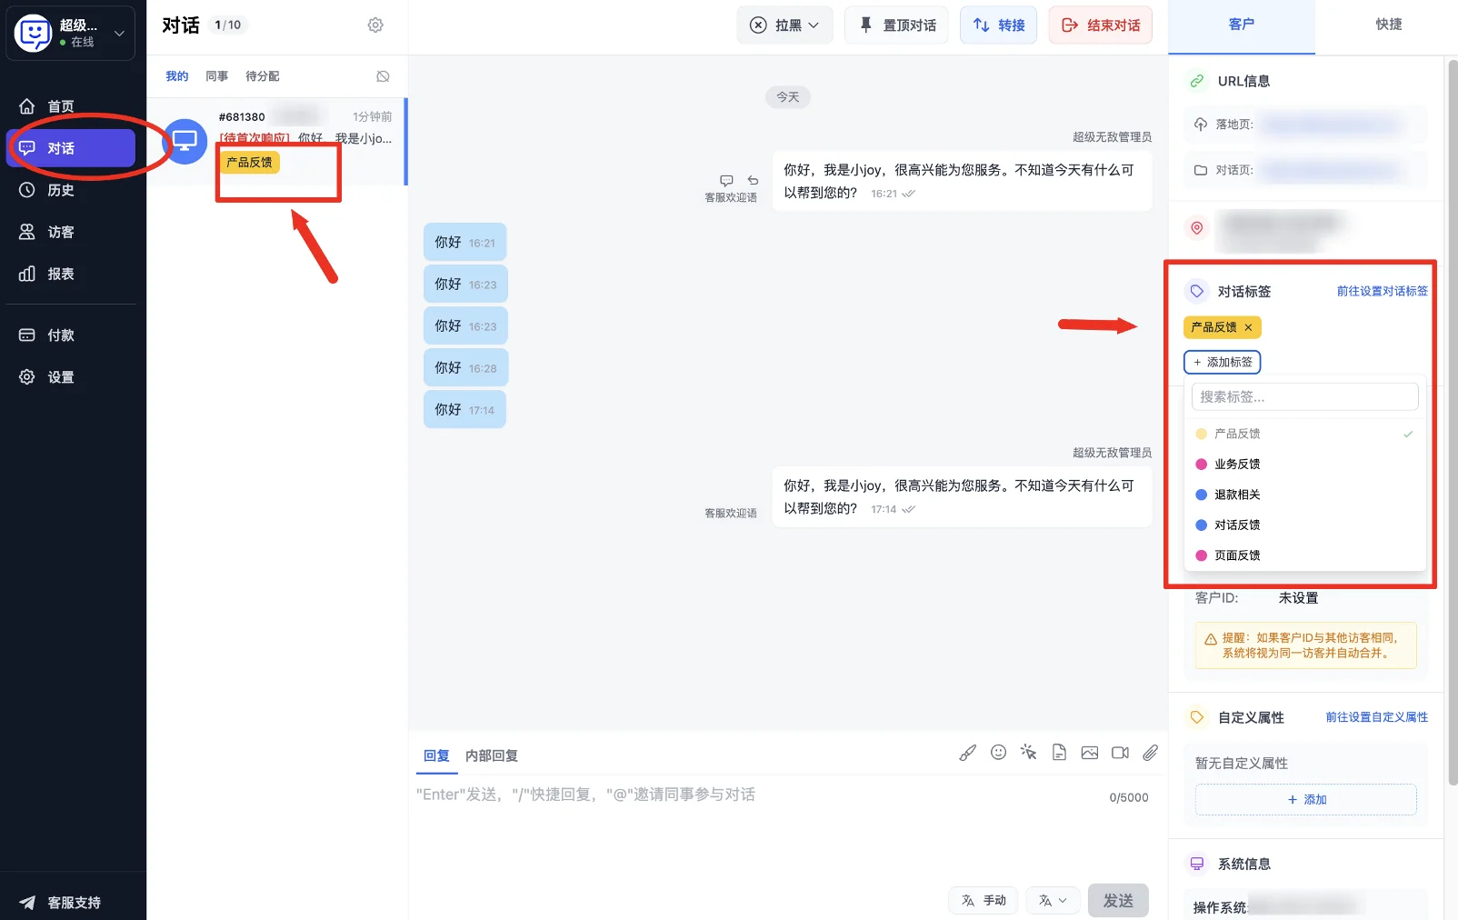The width and height of the screenshot is (1458, 920).
Task: Open the 拉黑 (blacklist) dropdown
Action: click(x=784, y=25)
